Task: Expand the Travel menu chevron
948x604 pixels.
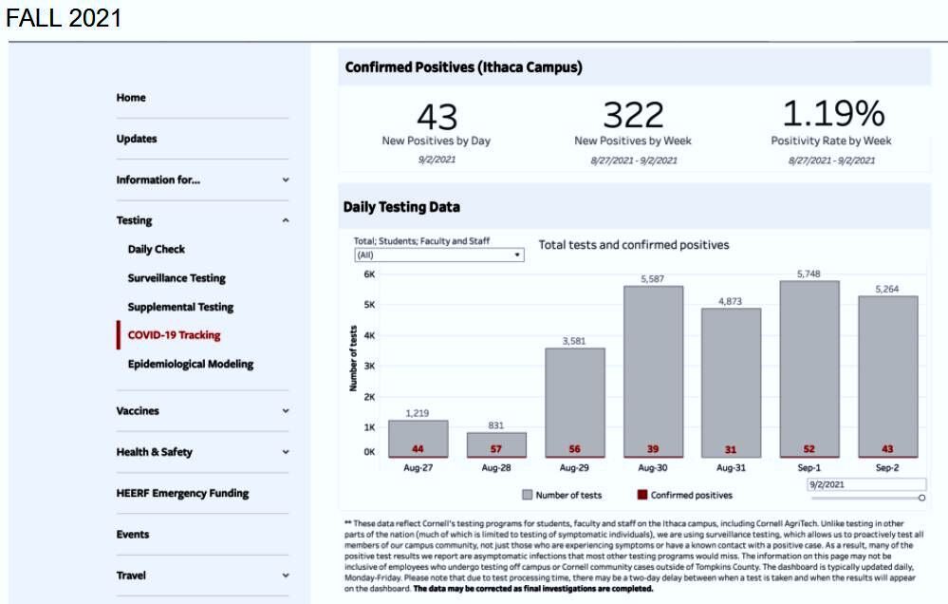Action: [286, 576]
